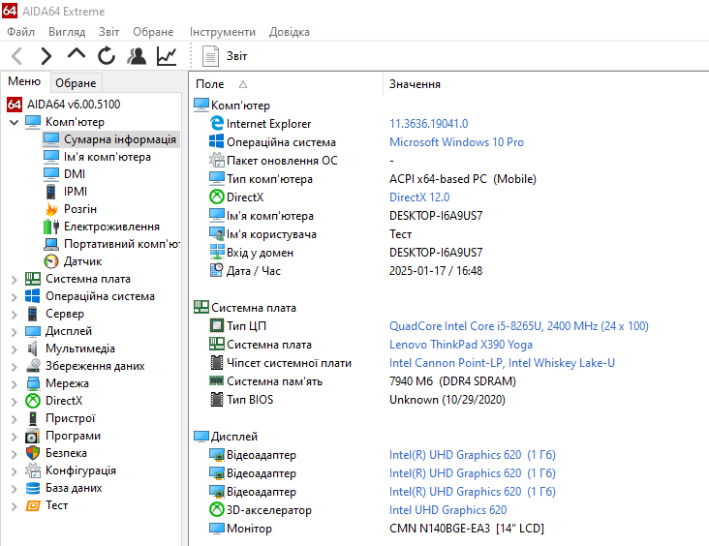Expand the Сервер tree node
Viewport: 709px width, 546px height.
coord(14,314)
